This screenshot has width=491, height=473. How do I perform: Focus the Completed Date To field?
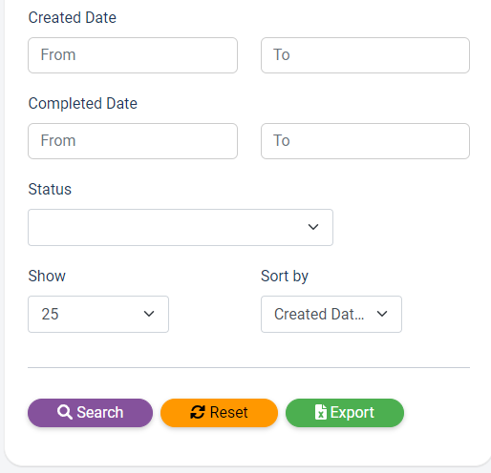coord(365,141)
